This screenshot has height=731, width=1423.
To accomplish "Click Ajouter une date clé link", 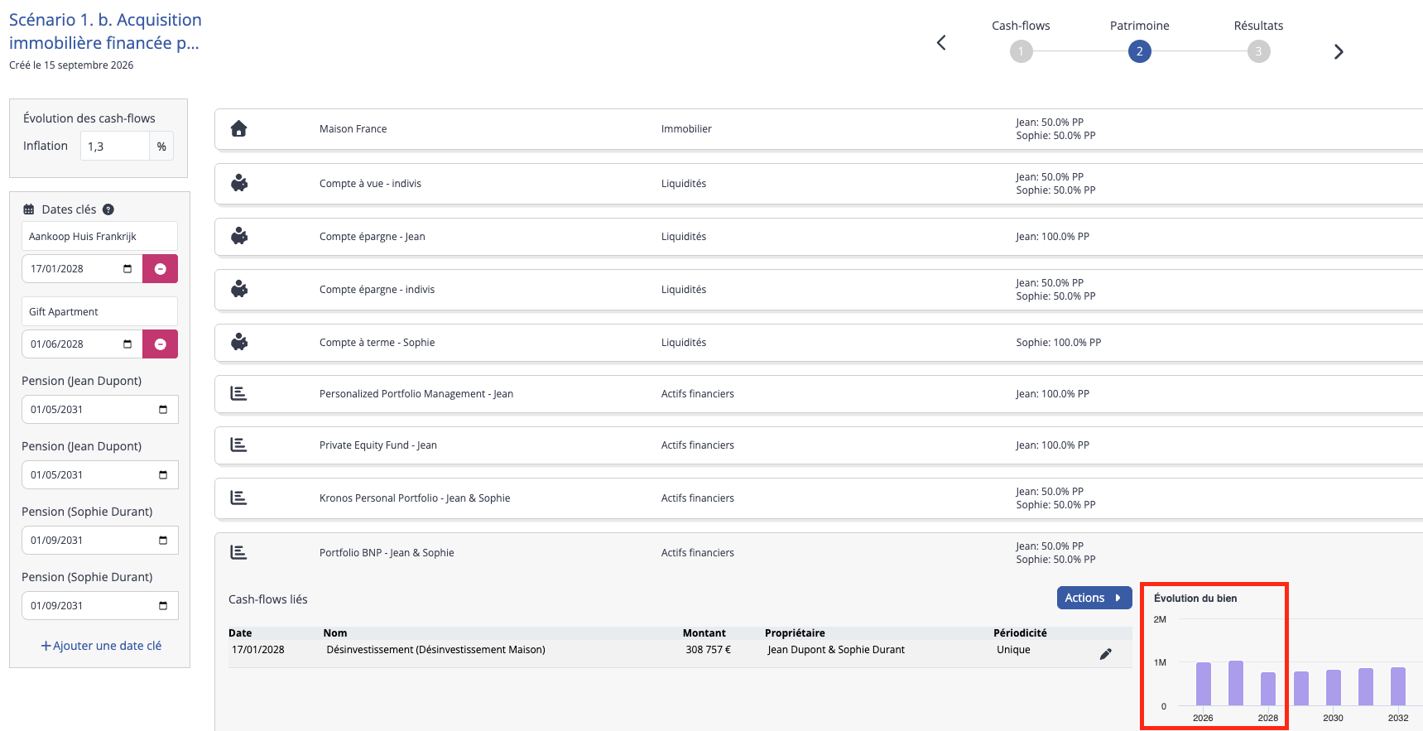I will tap(101, 646).
